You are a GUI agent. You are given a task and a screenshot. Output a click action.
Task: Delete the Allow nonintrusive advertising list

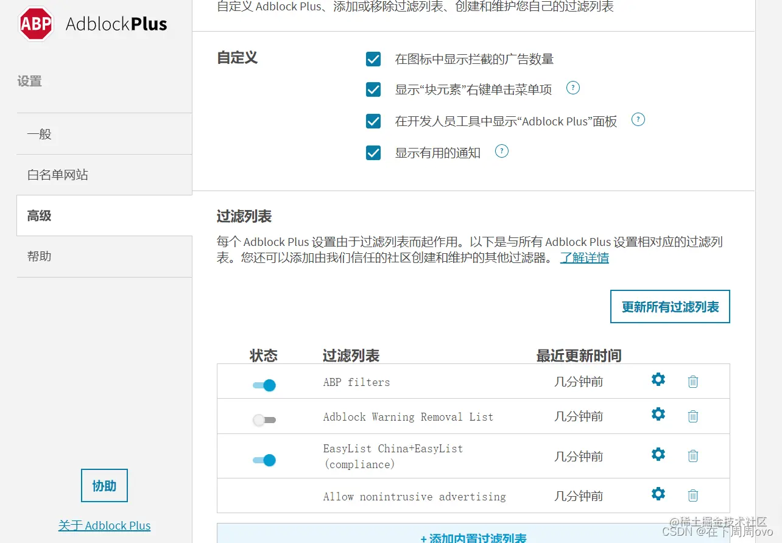693,496
